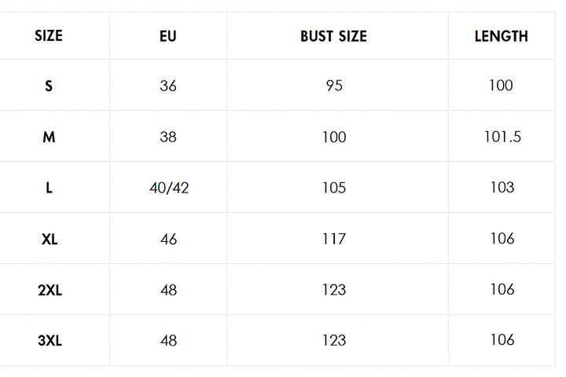Click the EU value 36

coord(168,86)
